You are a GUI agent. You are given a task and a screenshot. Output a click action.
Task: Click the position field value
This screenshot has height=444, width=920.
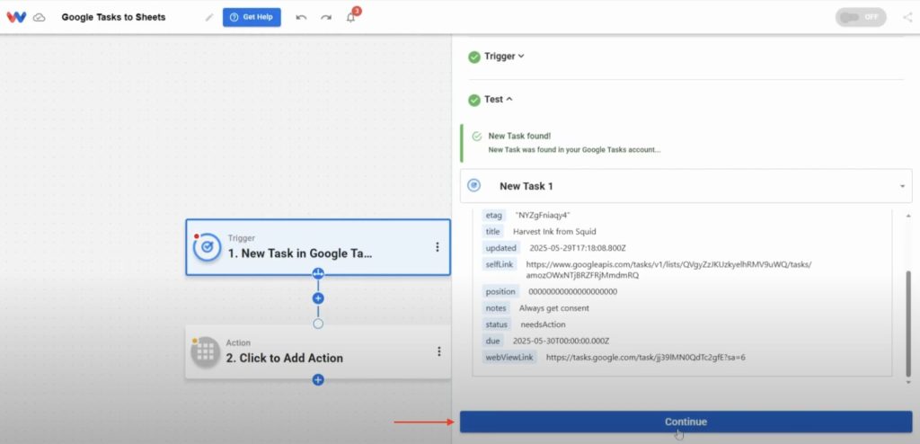pyautogui.click(x=572, y=292)
